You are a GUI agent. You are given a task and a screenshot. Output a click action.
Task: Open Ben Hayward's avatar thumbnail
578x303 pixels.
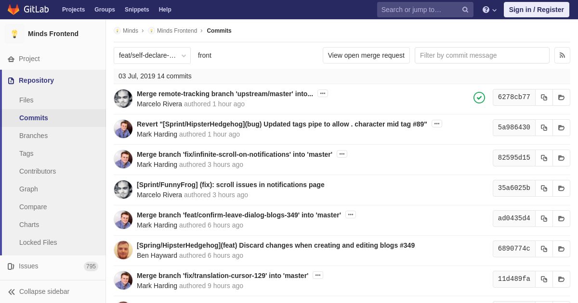click(x=123, y=250)
